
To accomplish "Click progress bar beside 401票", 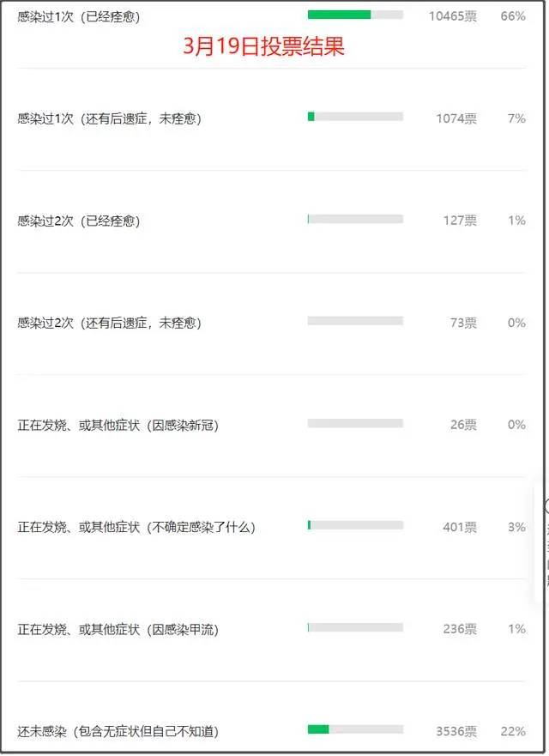I will [355, 525].
